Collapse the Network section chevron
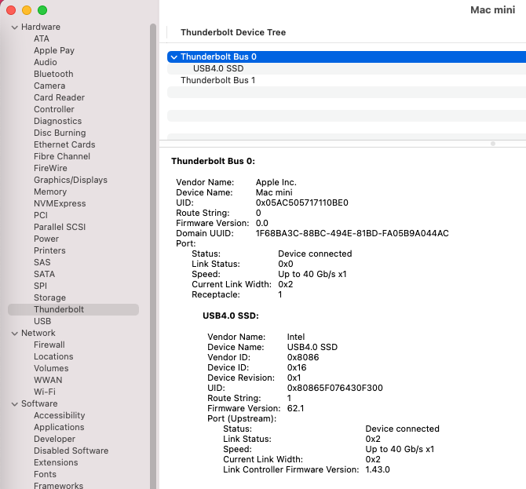The image size is (526, 489). point(14,334)
